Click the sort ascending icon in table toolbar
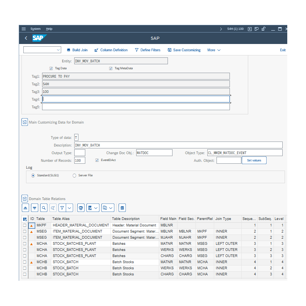This screenshot has height=306, width=306. 25,208
